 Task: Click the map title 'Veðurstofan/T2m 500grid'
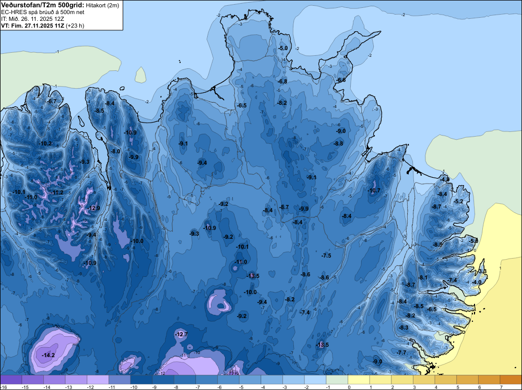pyautogui.click(x=42, y=5)
